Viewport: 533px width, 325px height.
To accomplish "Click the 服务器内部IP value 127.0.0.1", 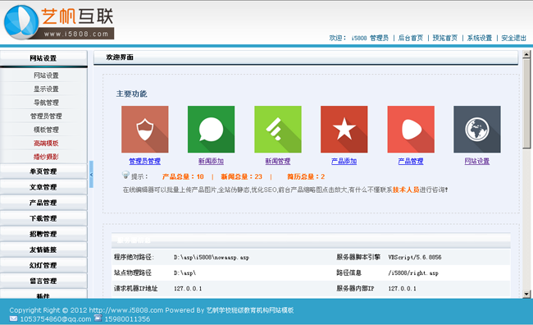I will (x=403, y=289).
